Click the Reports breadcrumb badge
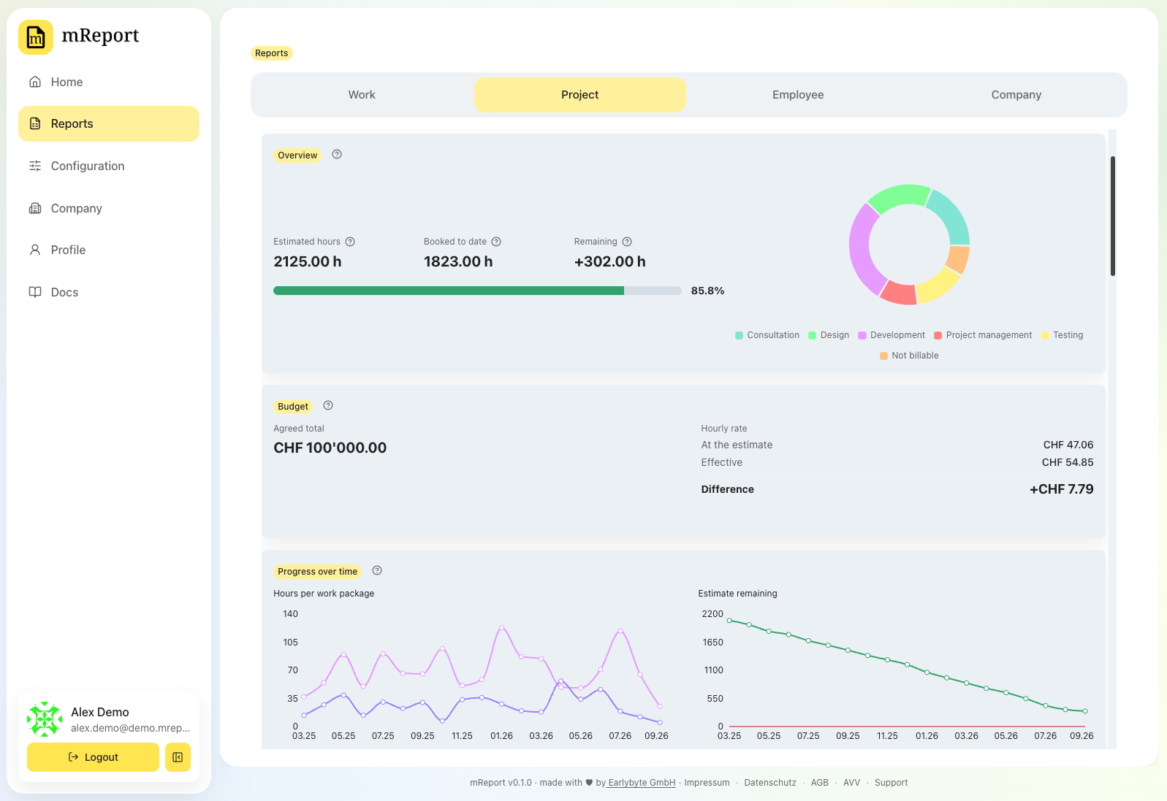 click(272, 53)
